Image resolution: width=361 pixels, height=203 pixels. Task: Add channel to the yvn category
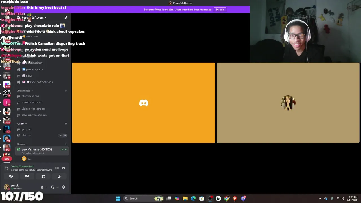(x=66, y=124)
